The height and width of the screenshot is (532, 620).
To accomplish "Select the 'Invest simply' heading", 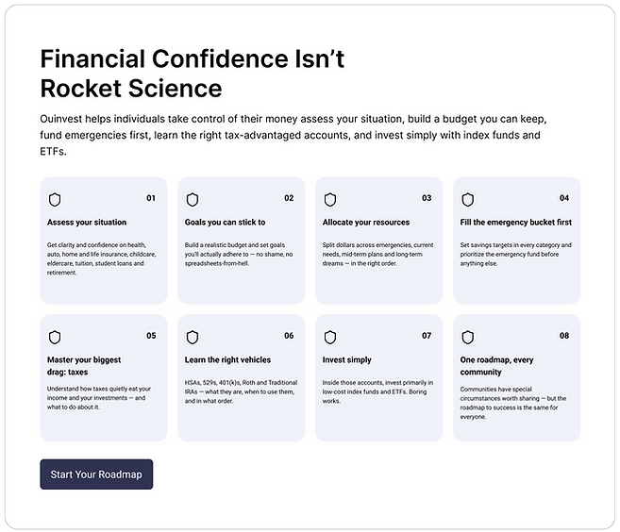I will 346,359.
